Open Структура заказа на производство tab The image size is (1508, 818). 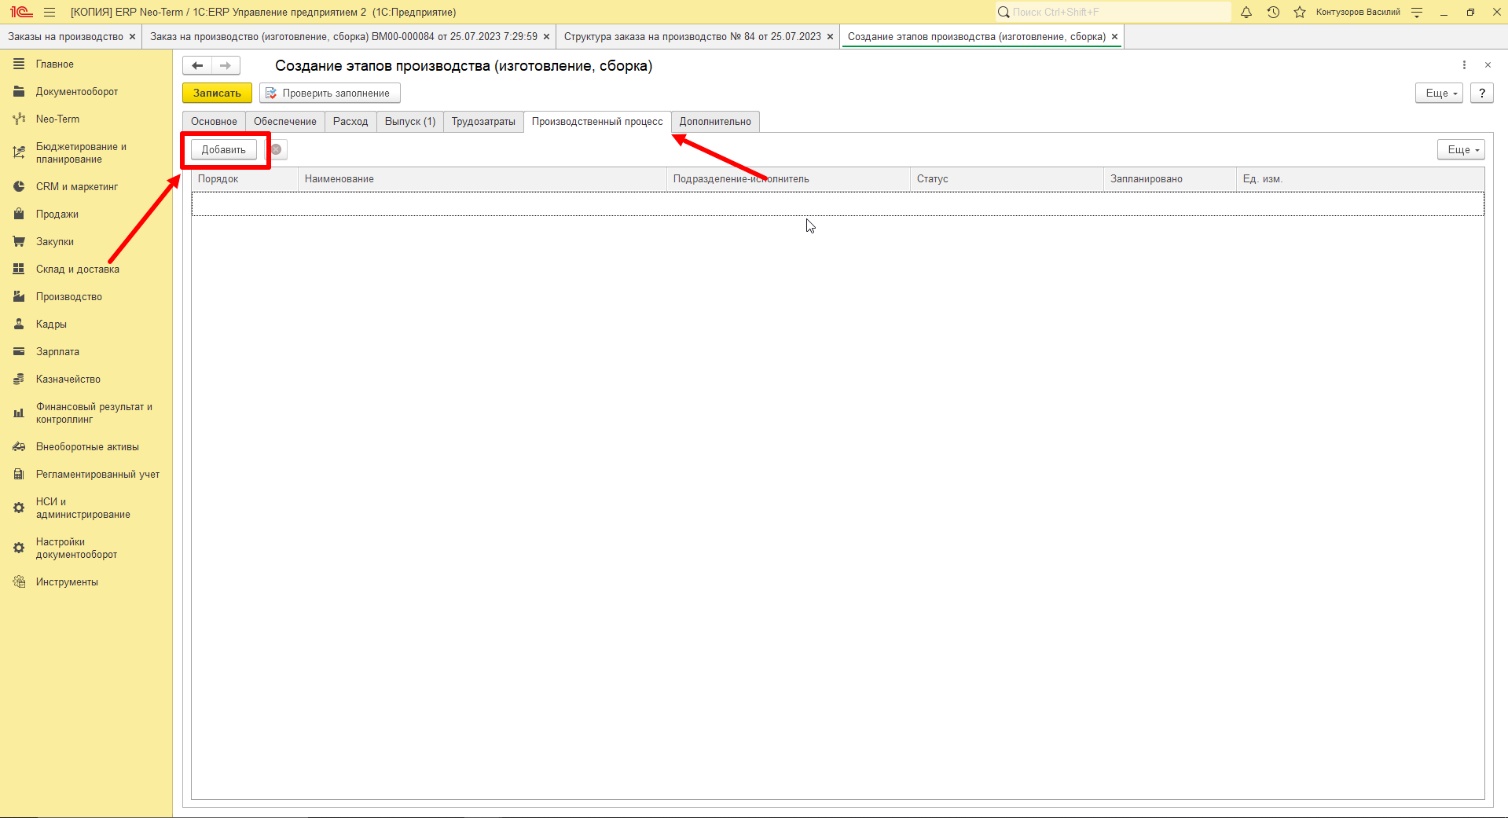click(x=692, y=37)
